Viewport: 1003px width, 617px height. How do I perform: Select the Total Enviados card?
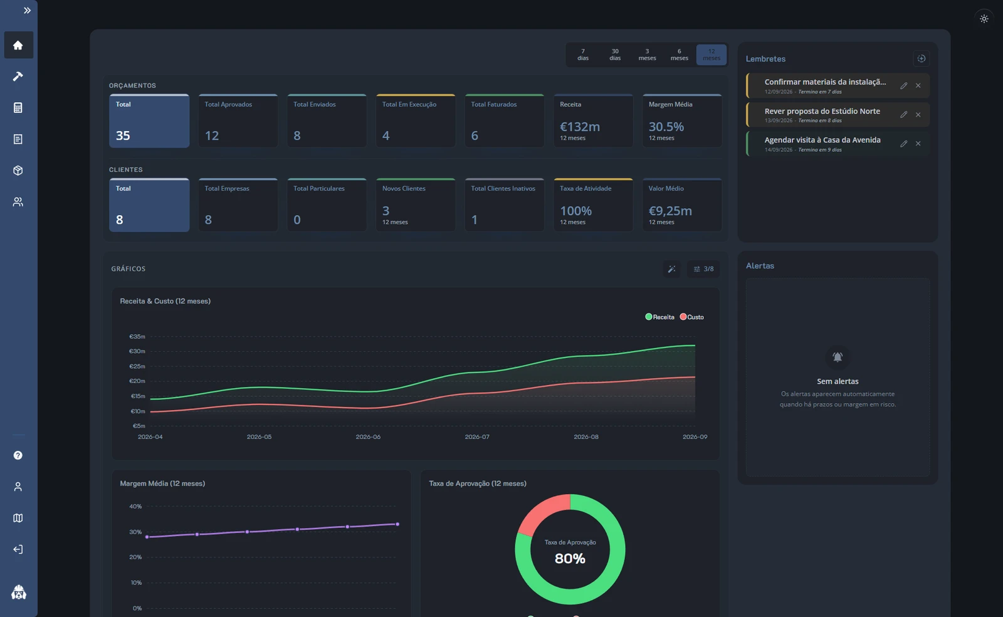point(327,121)
